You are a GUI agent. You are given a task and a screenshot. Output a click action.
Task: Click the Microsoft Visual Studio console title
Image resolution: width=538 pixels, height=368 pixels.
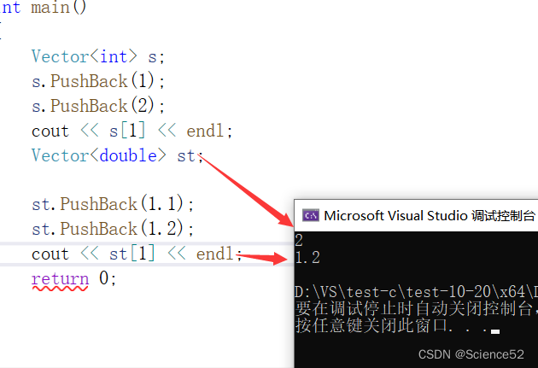pos(430,216)
